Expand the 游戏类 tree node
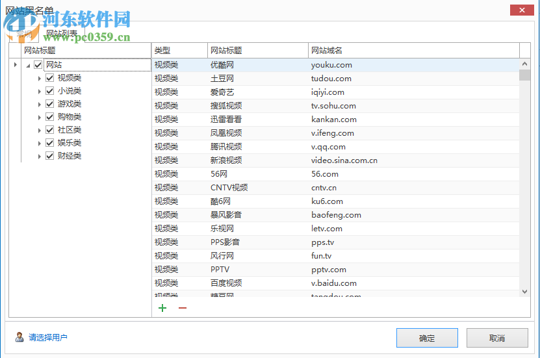This screenshot has height=358, width=540. point(39,105)
